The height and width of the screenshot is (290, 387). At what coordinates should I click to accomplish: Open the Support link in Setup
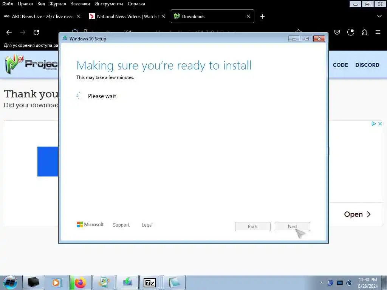121,225
